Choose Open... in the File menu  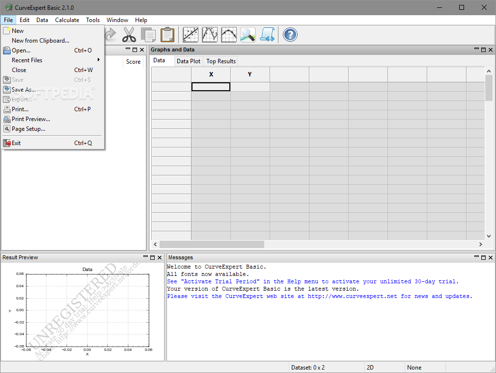53,50
